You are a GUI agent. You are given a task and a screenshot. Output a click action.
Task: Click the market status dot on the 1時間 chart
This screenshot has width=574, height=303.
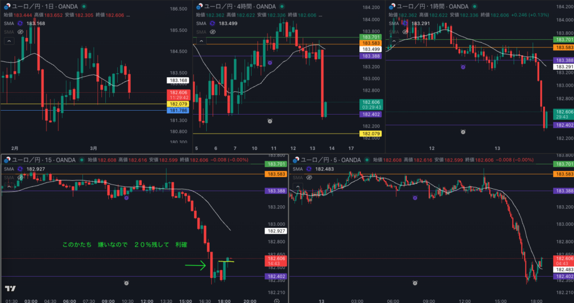coord(475,7)
